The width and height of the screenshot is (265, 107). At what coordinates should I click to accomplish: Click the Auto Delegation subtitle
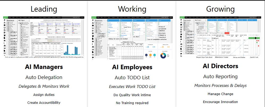coord(44,77)
